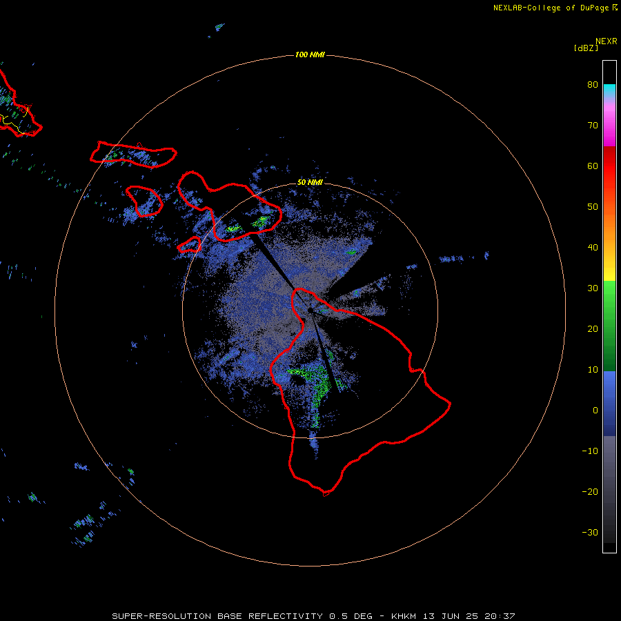Click the 0 dBZ scale value

595,411
